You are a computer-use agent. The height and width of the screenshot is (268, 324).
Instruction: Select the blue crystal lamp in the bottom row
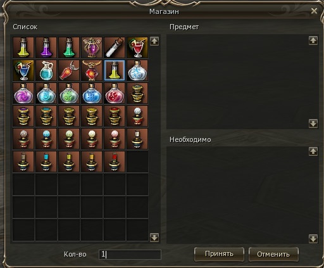pos(46,162)
